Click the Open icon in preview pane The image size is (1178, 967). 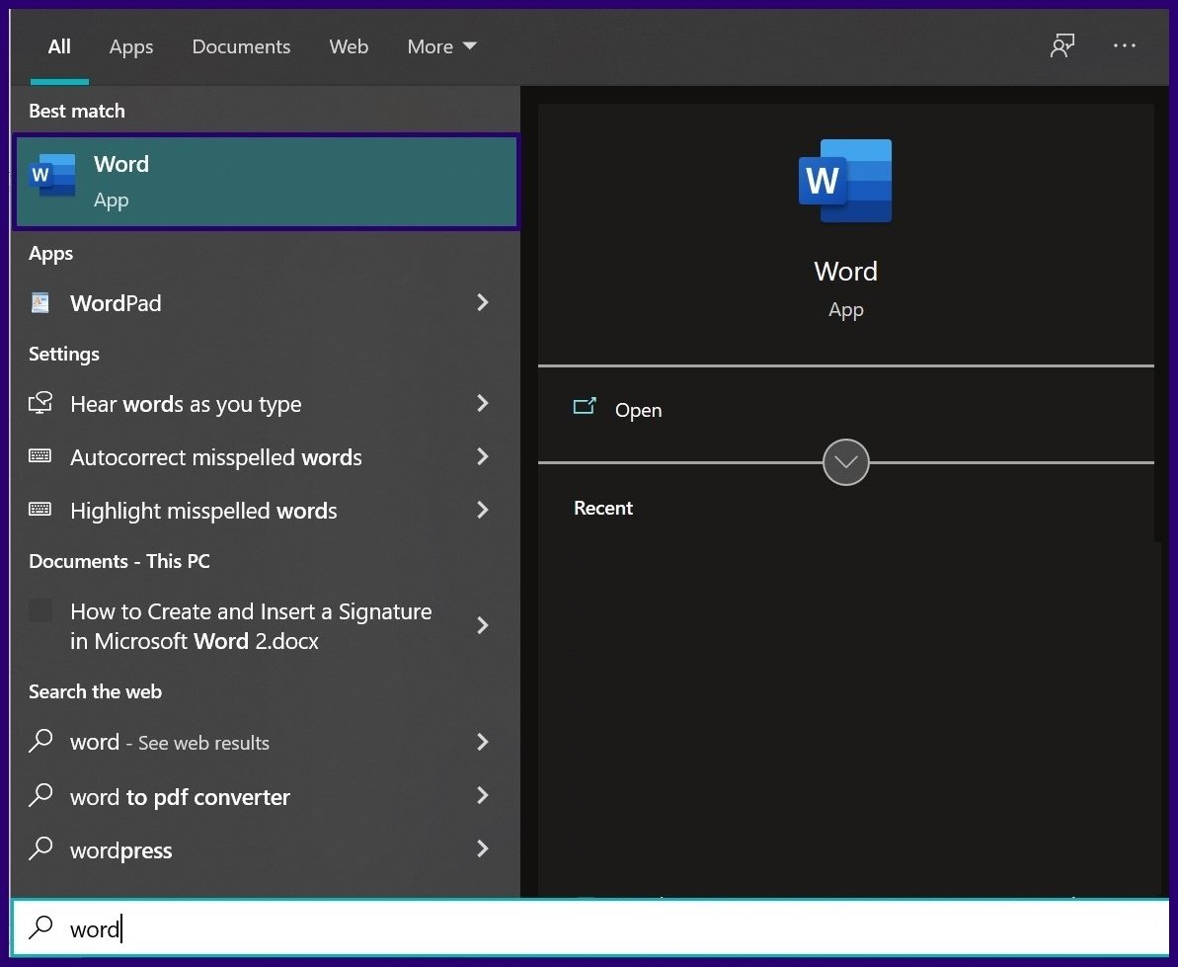585,408
